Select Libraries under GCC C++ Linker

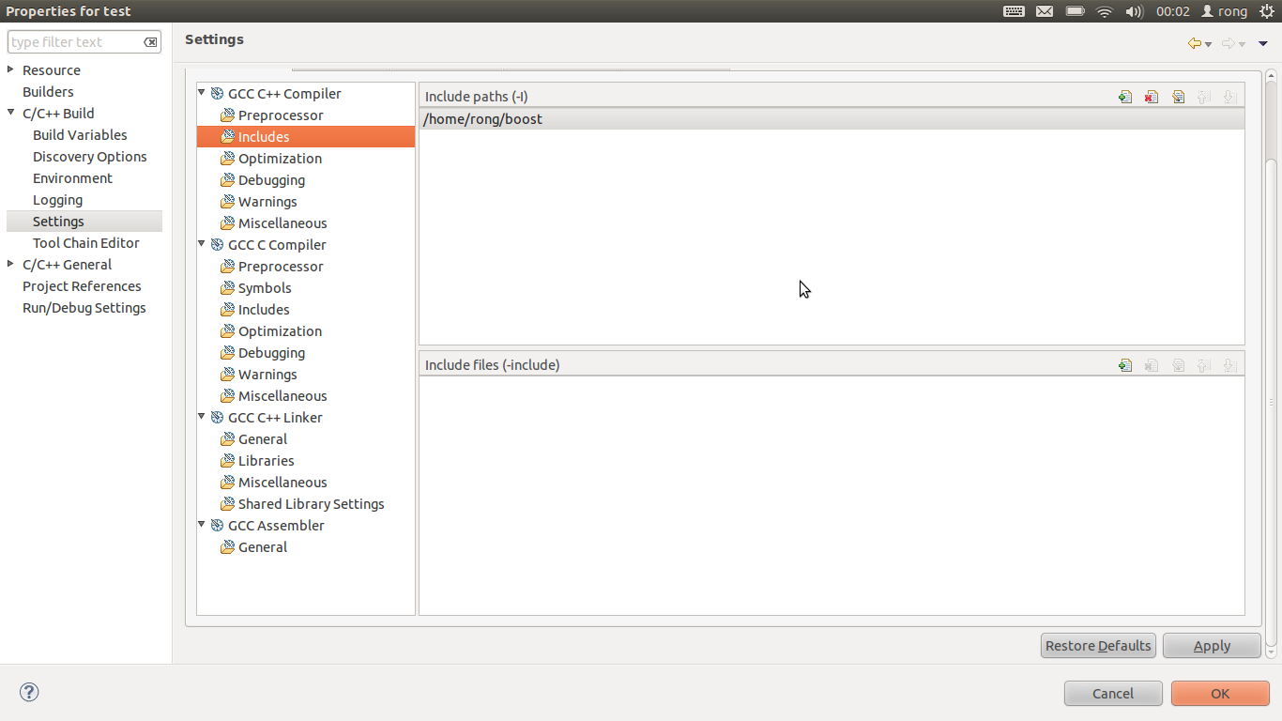pyautogui.click(x=266, y=461)
